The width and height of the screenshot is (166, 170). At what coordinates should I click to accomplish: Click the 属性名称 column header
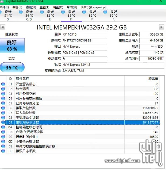(69, 79)
